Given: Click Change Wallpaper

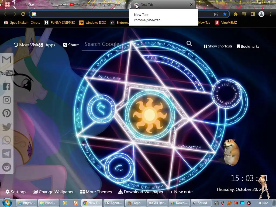Looking at the screenshot, I should (53, 192).
